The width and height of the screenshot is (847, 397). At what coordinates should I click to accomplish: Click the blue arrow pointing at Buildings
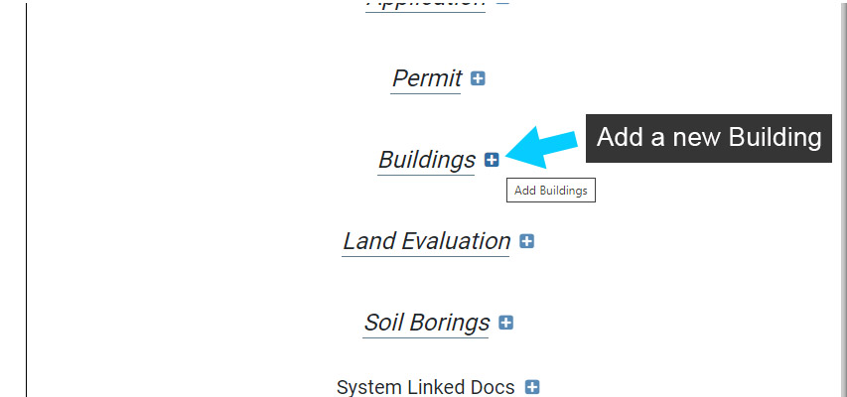[x=541, y=147]
